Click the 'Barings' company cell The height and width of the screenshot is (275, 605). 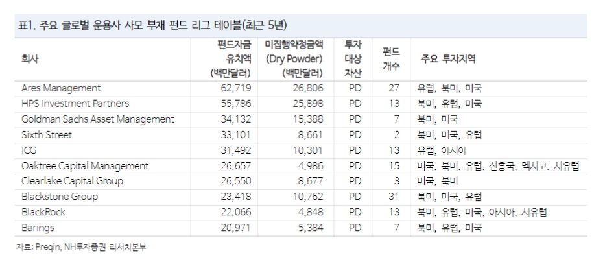tap(38, 228)
